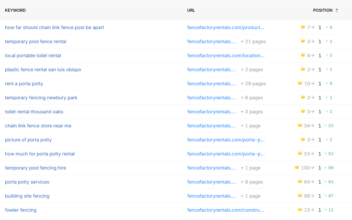Open keyword 'temporary pool fence rental'
This screenshot has width=352, height=220.
(35, 41)
